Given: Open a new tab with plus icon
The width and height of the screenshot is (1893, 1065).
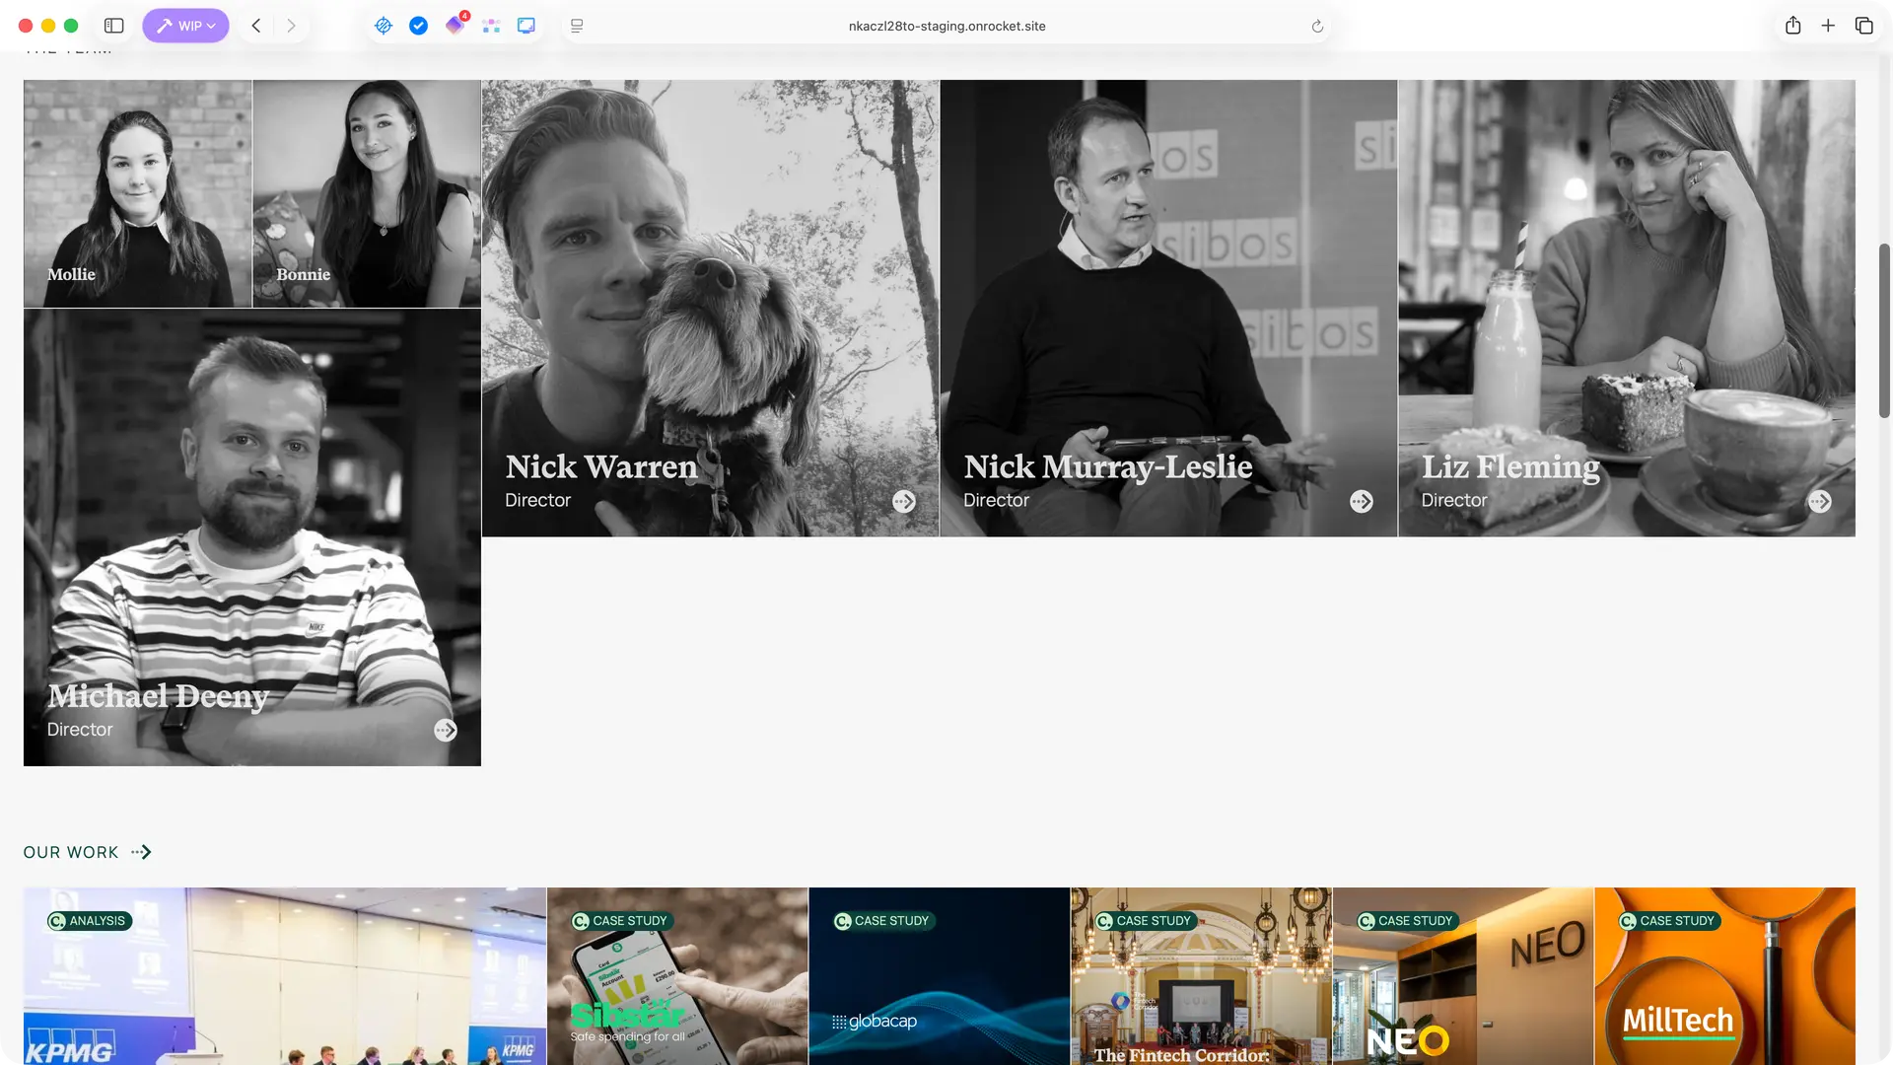Looking at the screenshot, I should (1828, 26).
